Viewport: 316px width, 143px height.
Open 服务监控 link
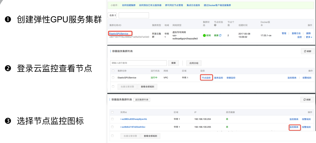[x=219, y=78]
